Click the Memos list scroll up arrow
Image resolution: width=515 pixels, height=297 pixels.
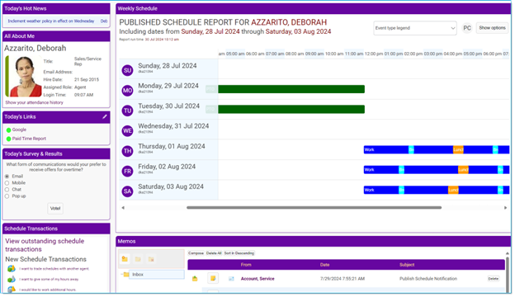[507, 253]
